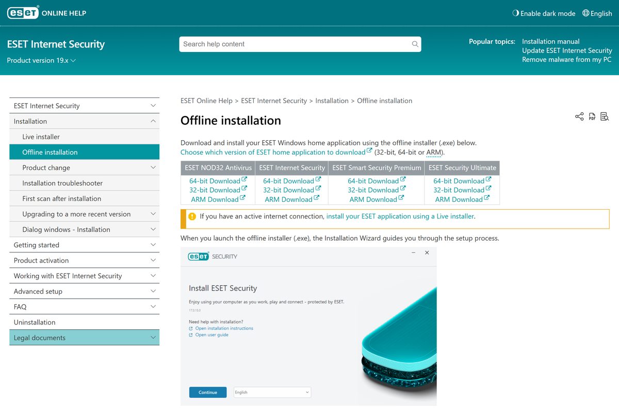This screenshot has width=619, height=408.
Task: Click the globe language icon
Action: pyautogui.click(x=585, y=13)
